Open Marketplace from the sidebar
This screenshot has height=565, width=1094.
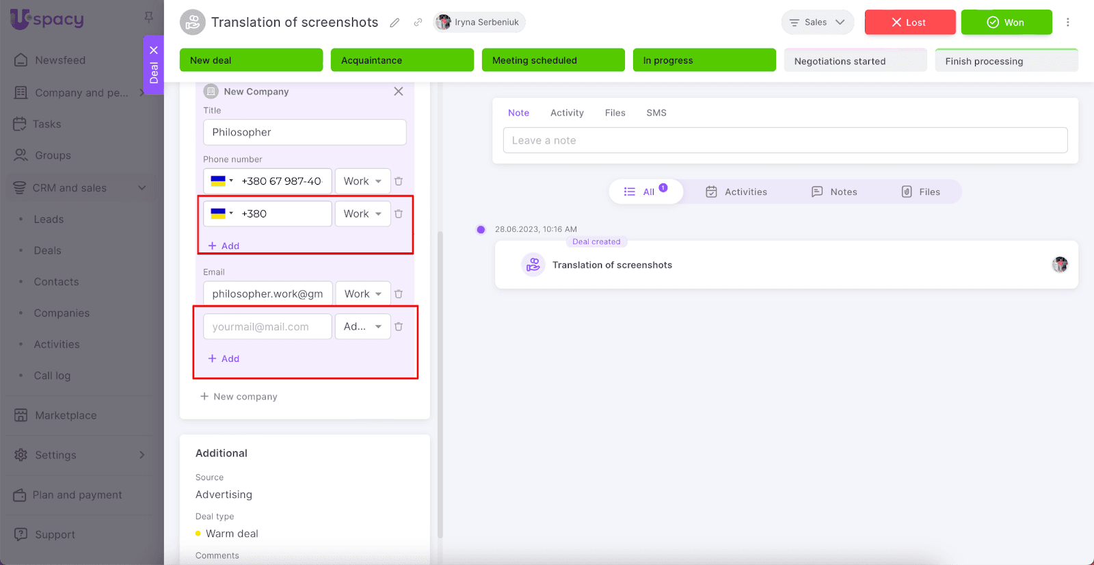[66, 415]
